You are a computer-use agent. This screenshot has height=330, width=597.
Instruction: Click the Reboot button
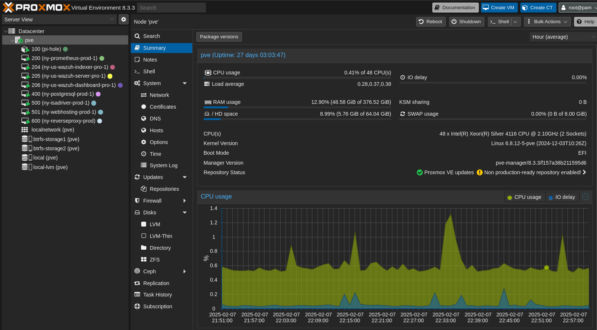[x=431, y=22]
